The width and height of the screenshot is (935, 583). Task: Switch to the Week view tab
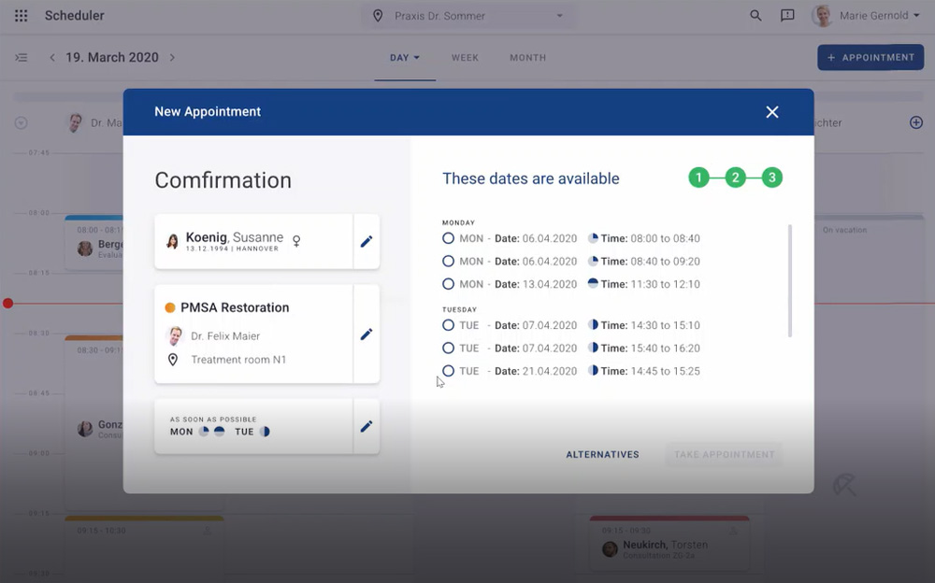point(465,58)
